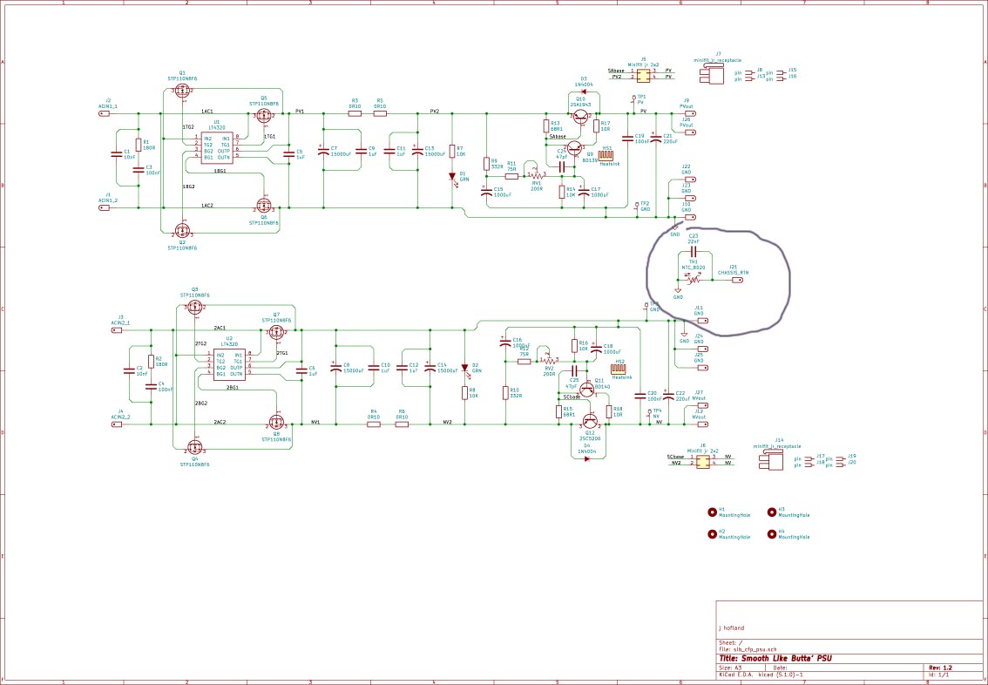Click the 'Rev: 1.2' field
Viewport: 988px width, 685px height.
click(941, 668)
